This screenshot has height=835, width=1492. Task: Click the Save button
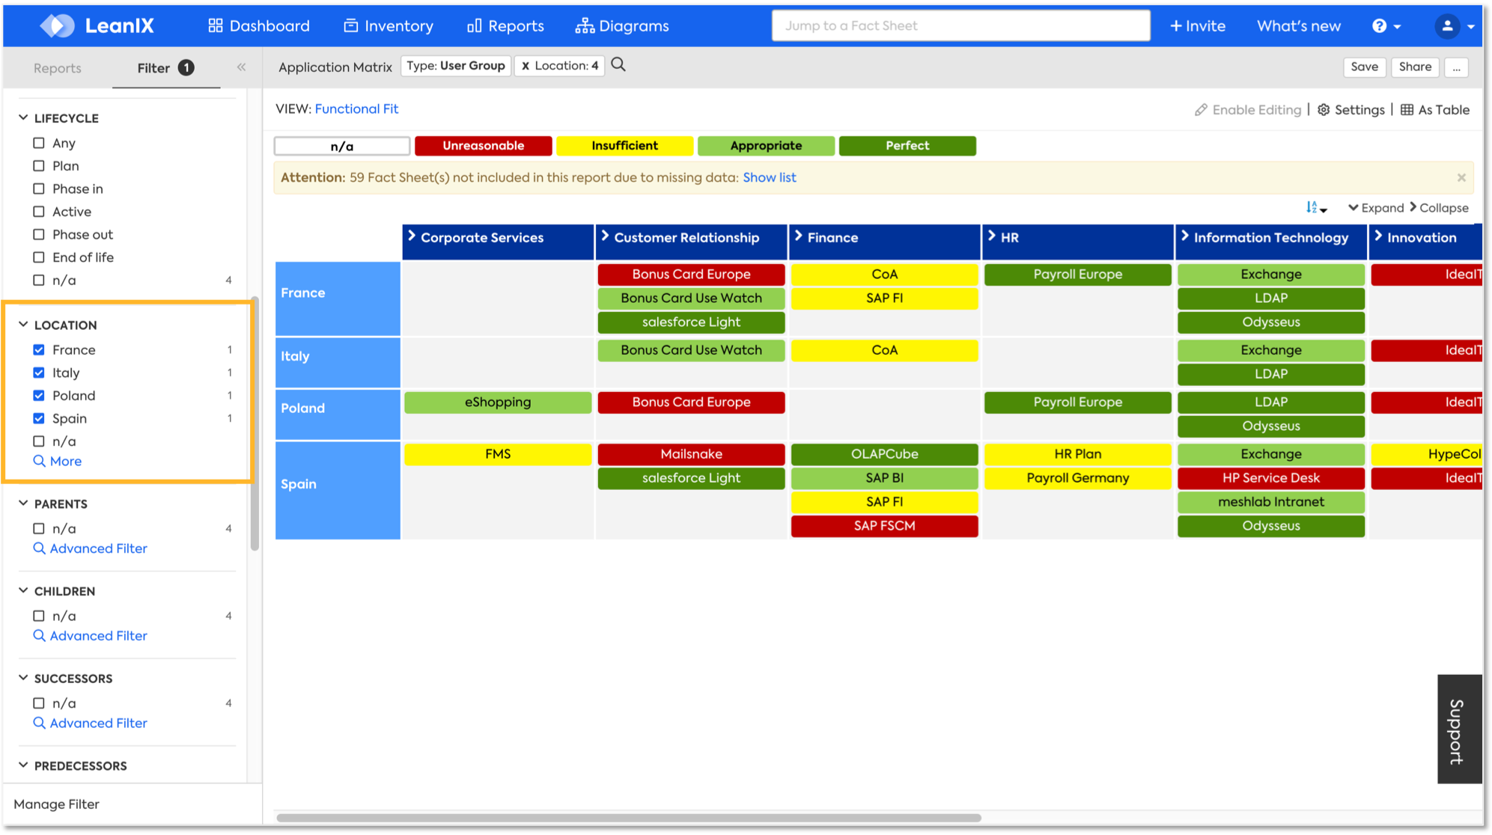(1364, 67)
